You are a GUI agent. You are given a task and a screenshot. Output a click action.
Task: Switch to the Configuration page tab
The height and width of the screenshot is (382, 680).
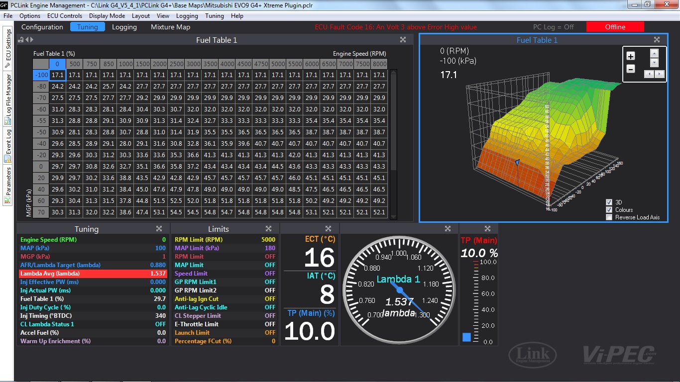(42, 27)
